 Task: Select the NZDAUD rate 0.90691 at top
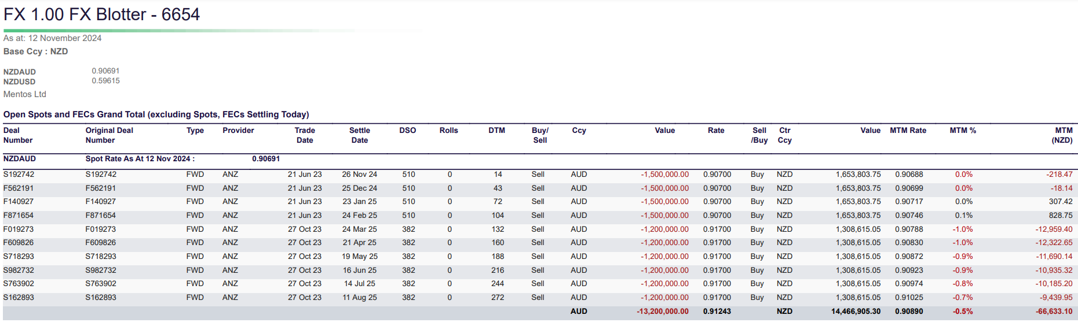tap(105, 71)
